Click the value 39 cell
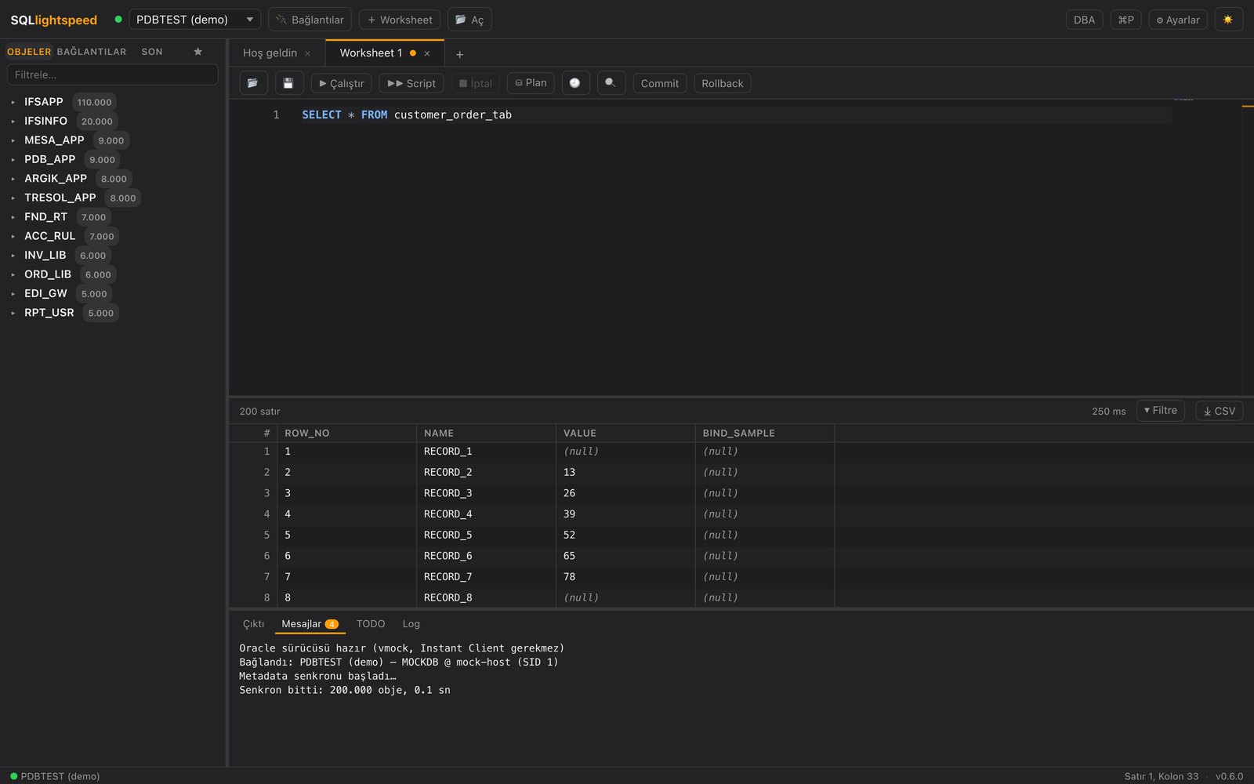 [x=625, y=514]
